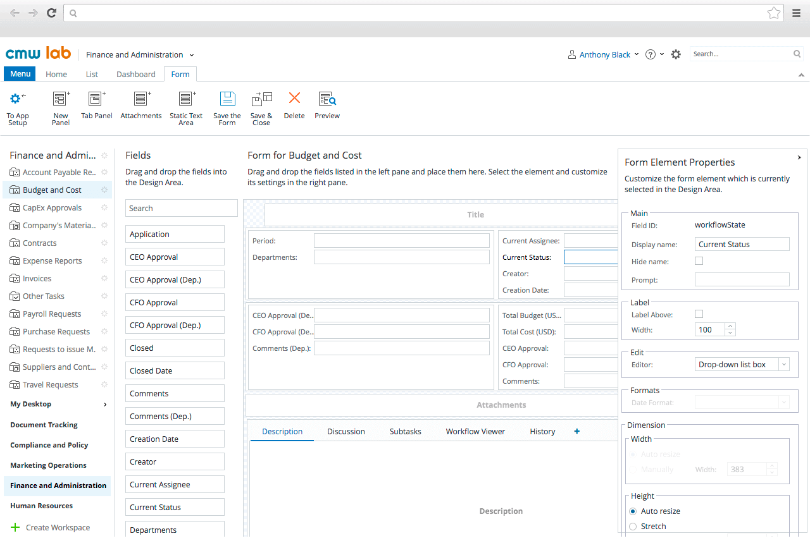Bookmark page with star icon
Viewport: 810px width, 543px height.
[x=773, y=13]
